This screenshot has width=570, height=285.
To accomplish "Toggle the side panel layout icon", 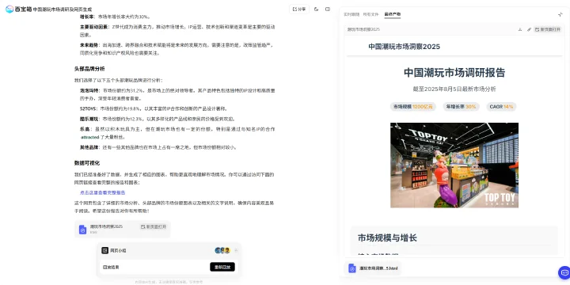I will [328, 9].
